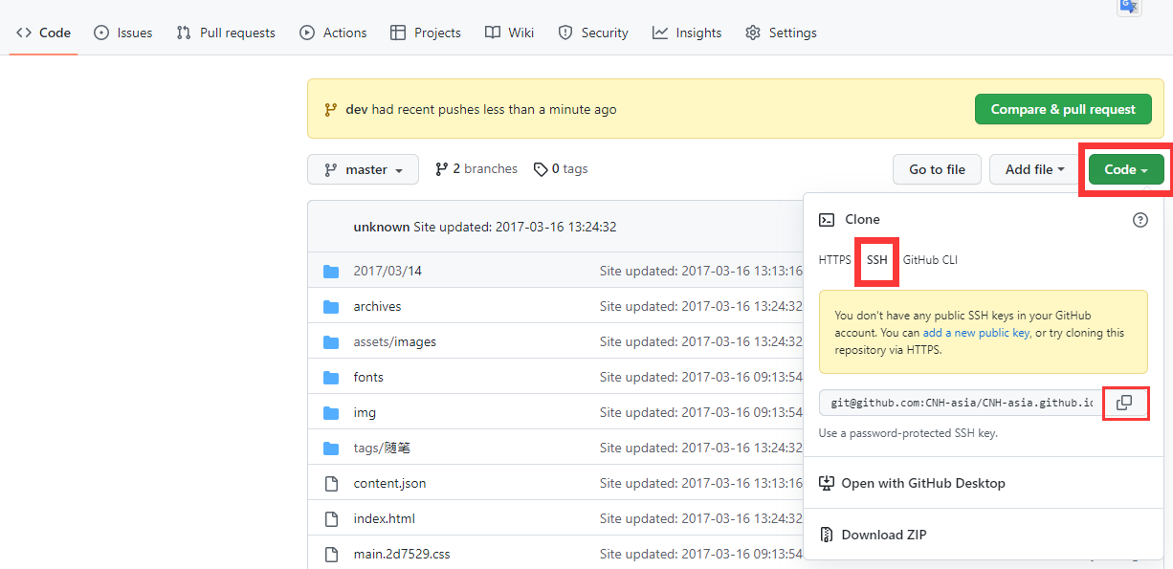The image size is (1173, 569).
Task: Expand the master branch dropdown
Action: (x=363, y=169)
